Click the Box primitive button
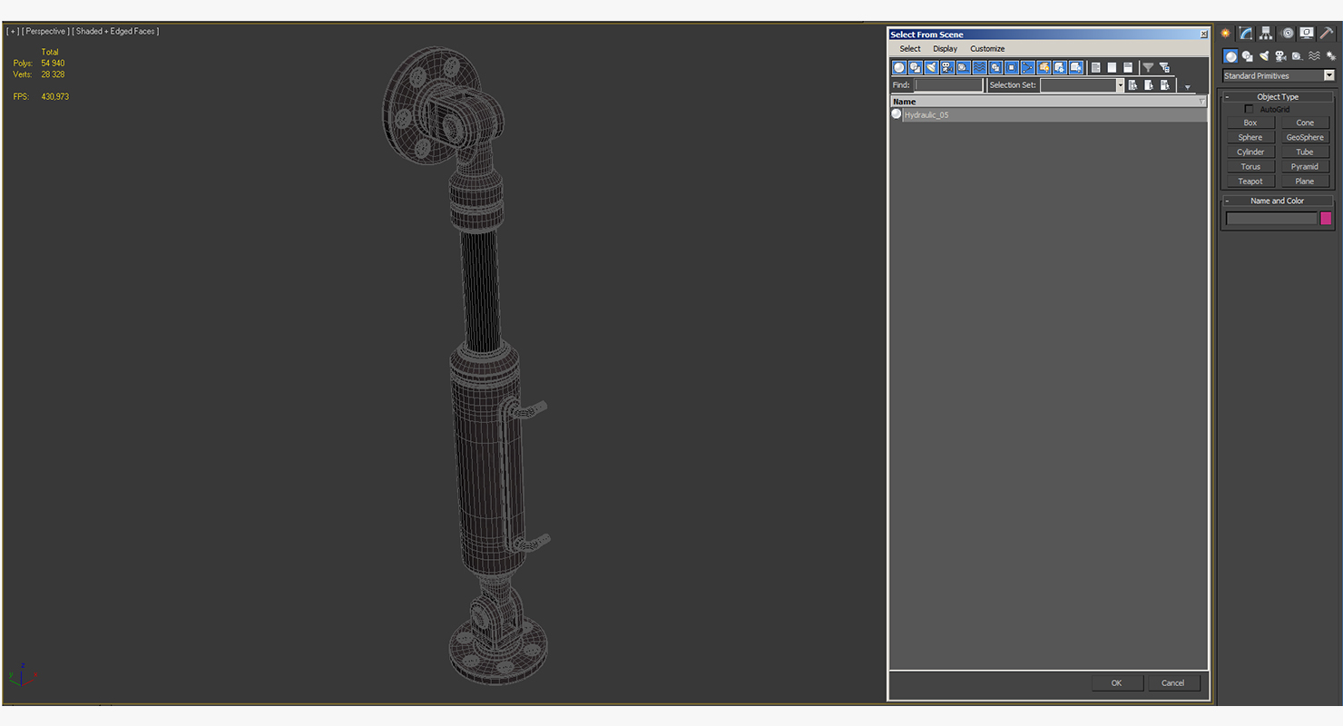 [x=1250, y=123]
